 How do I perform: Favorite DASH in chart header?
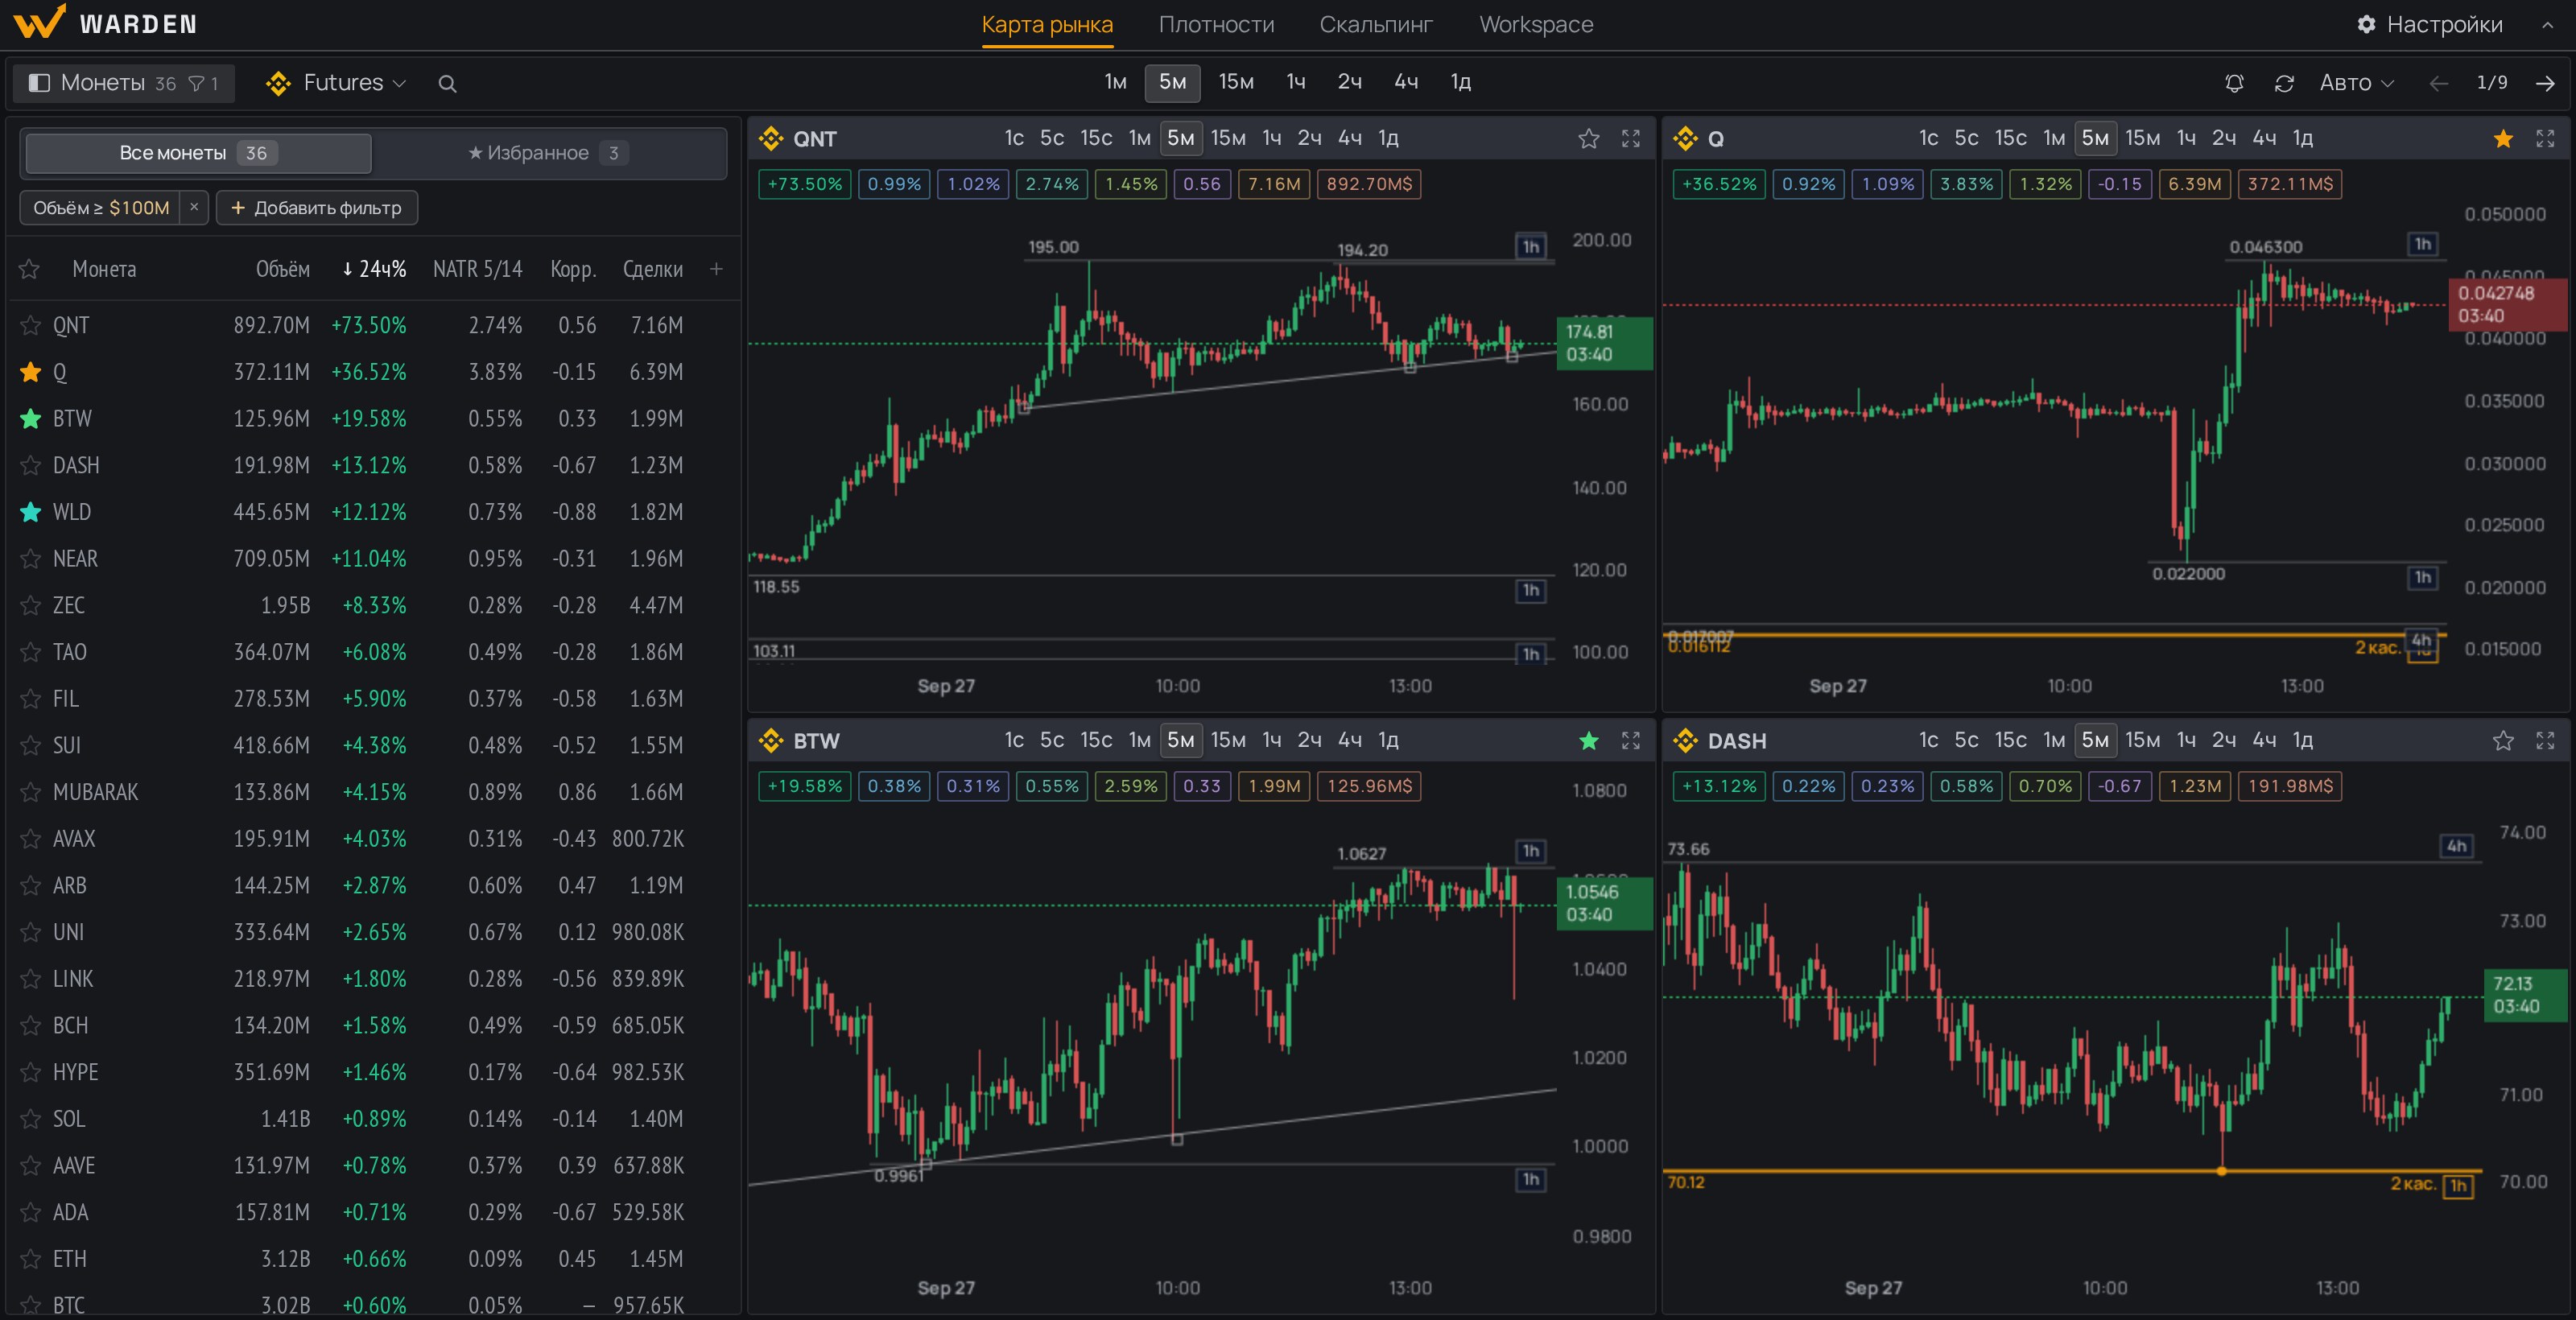(x=2503, y=741)
